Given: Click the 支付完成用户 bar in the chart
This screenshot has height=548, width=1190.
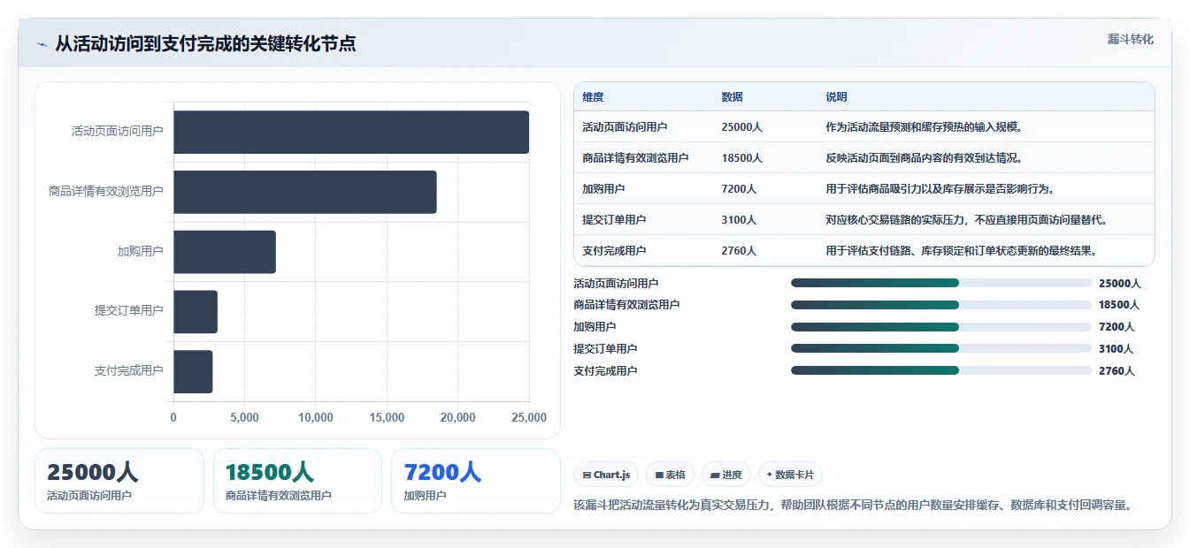Looking at the screenshot, I should pyautogui.click(x=193, y=371).
